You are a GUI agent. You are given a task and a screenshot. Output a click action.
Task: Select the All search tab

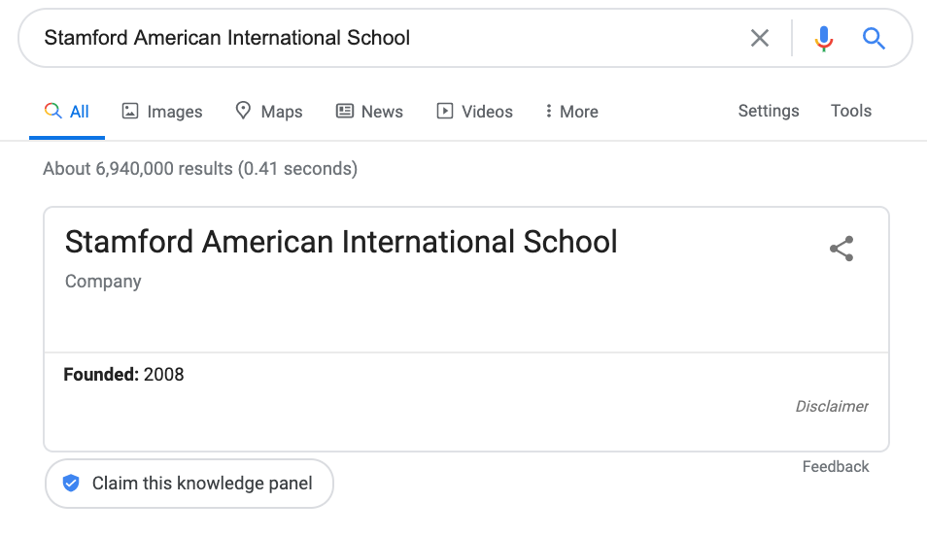[67, 111]
